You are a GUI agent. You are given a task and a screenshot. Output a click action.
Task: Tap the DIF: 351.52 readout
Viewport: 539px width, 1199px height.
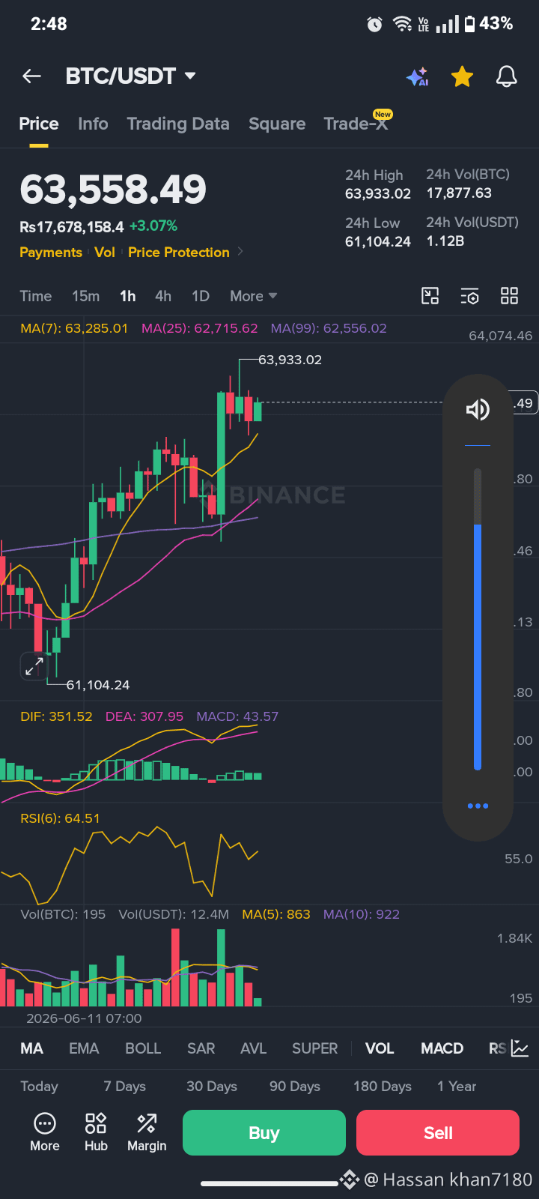(56, 716)
